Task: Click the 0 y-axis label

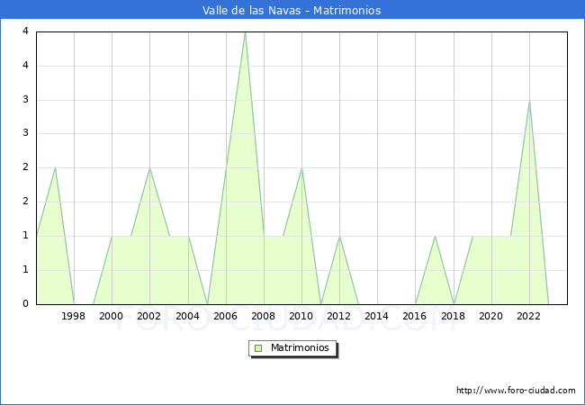Action: coord(25,303)
